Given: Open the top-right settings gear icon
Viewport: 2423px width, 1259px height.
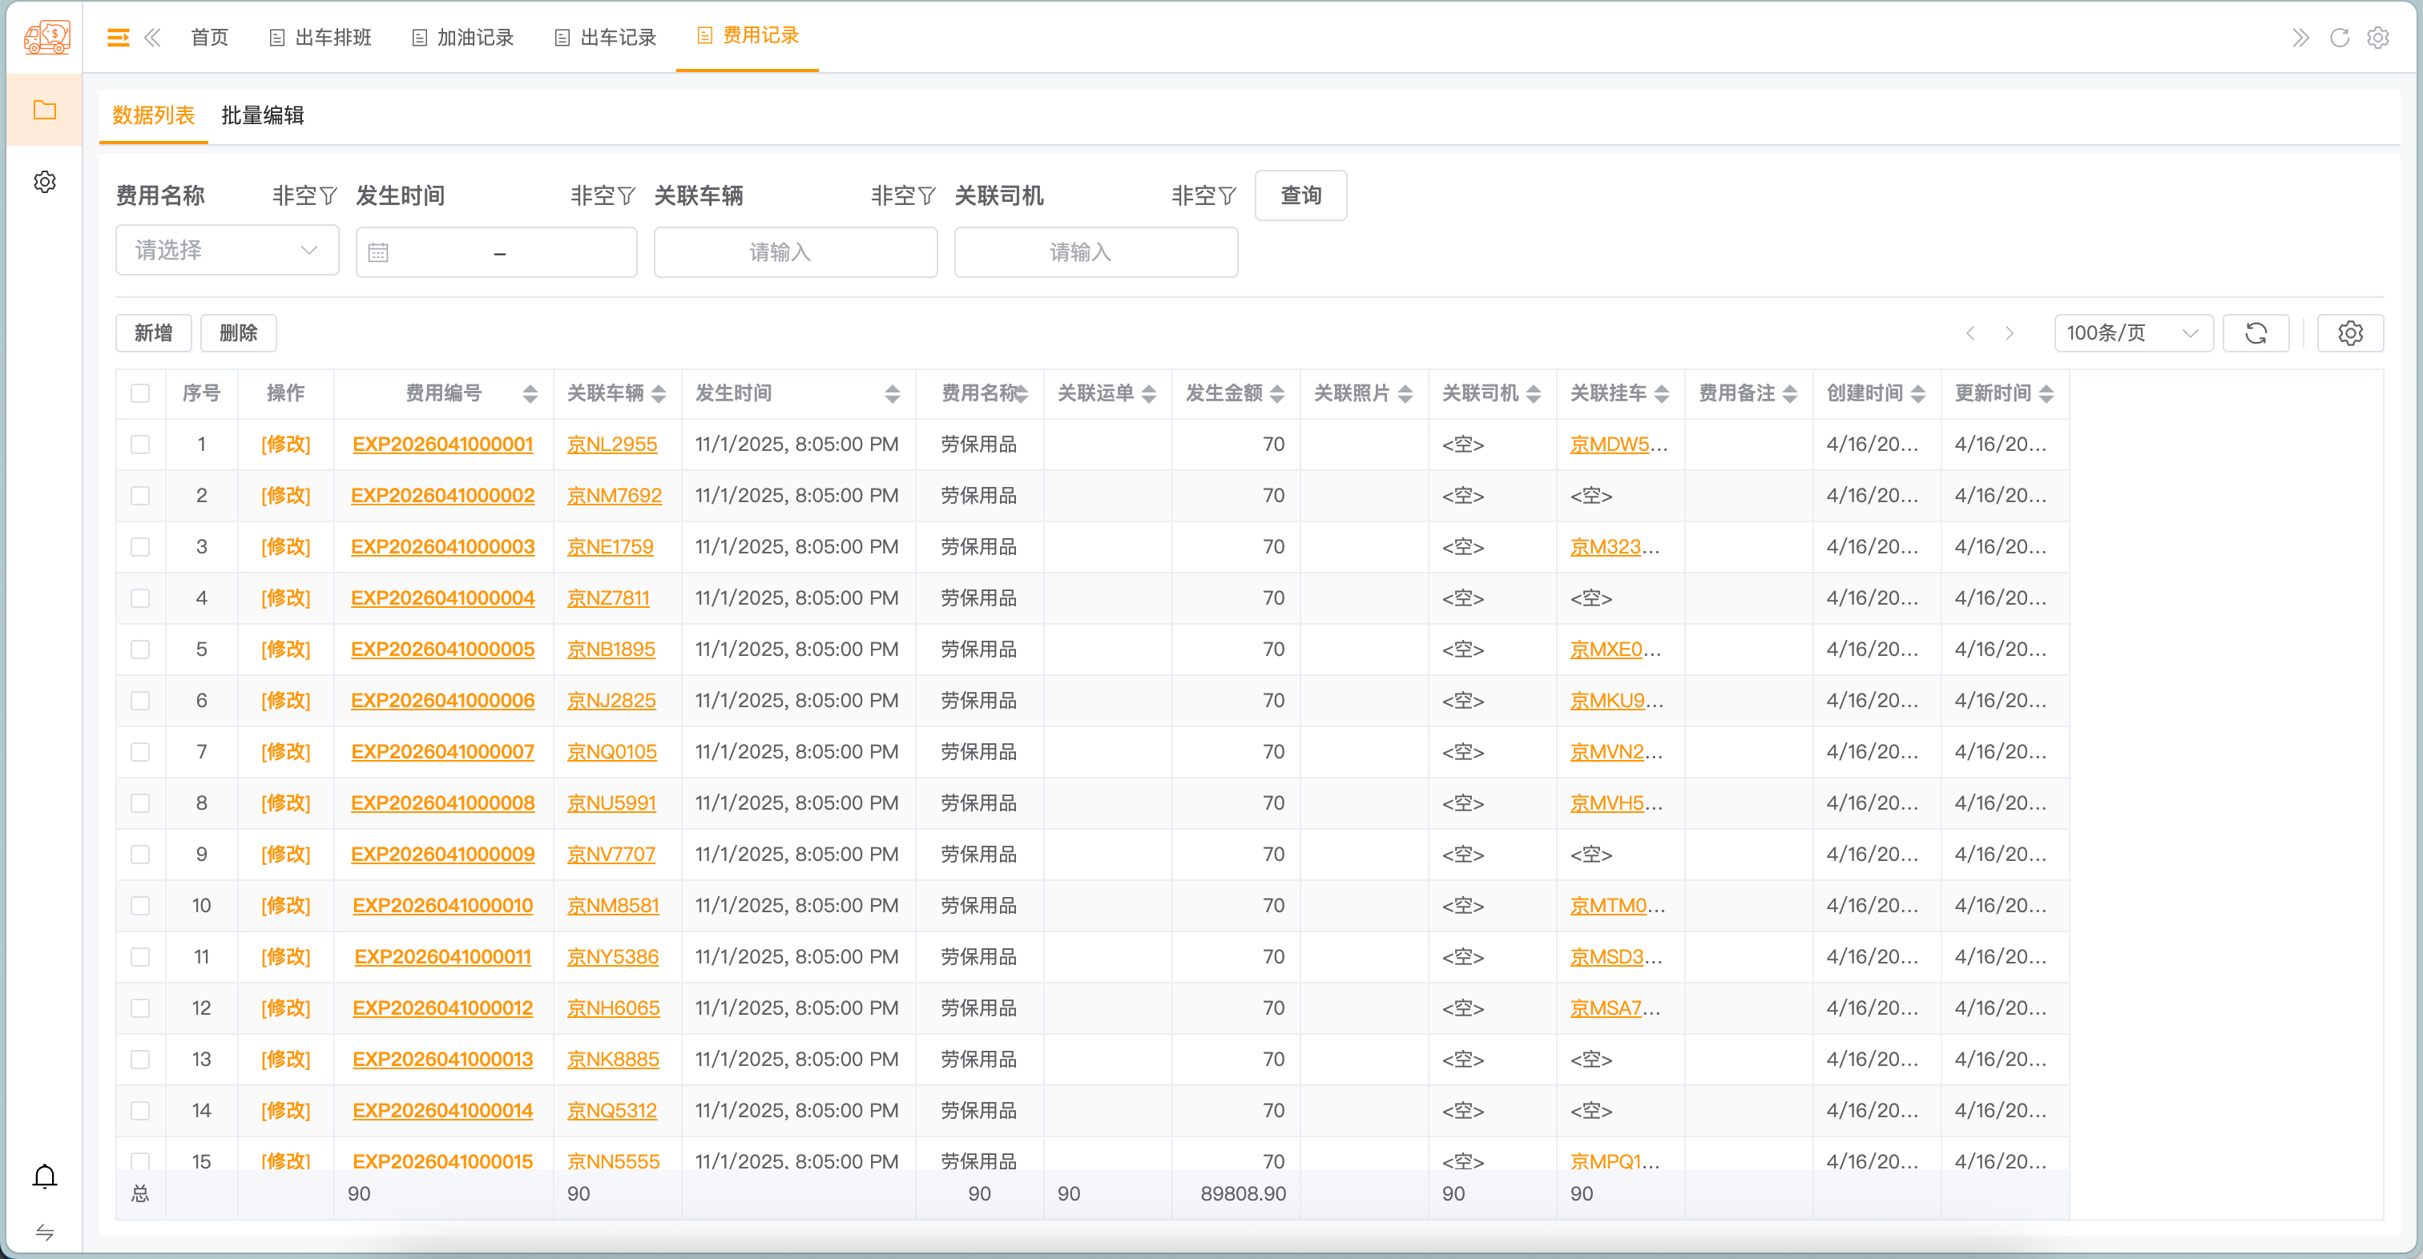Looking at the screenshot, I should tap(2380, 38).
